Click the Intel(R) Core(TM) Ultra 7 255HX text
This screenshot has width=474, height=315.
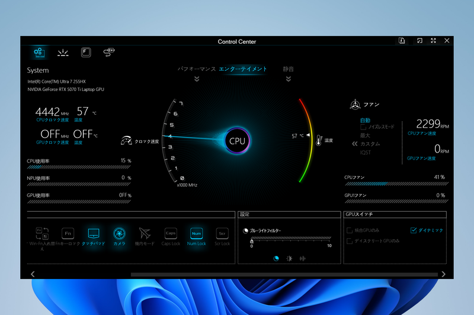pyautogui.click(x=56, y=82)
